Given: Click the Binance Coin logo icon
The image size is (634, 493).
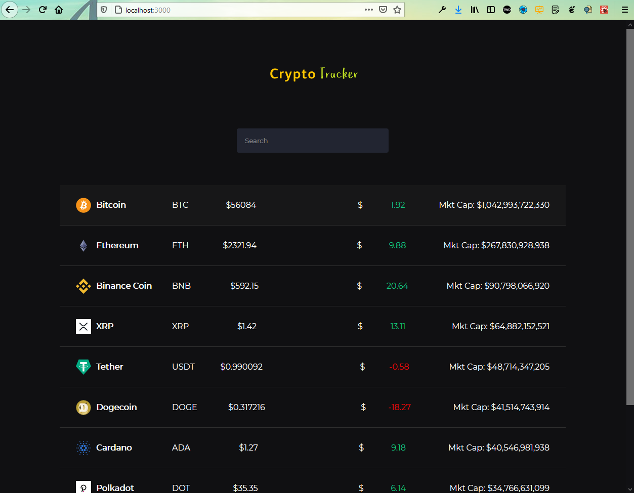Looking at the screenshot, I should [83, 286].
